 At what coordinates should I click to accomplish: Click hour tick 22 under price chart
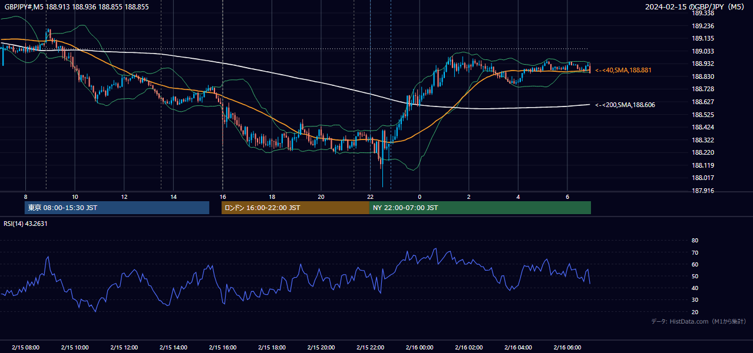click(x=370, y=197)
